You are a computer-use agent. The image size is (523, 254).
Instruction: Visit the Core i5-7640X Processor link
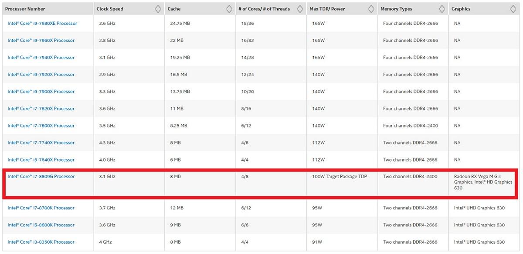pyautogui.click(x=41, y=160)
